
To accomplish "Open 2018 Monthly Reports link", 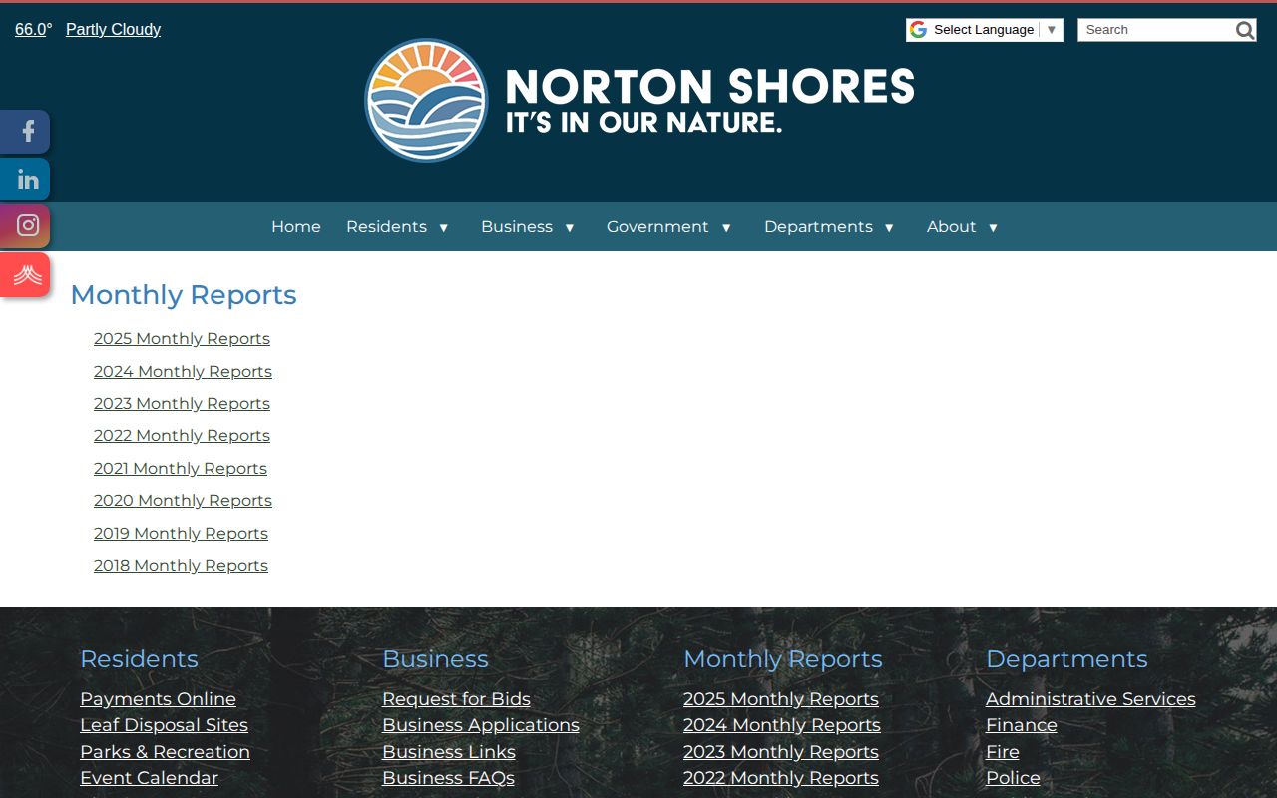I will (181, 565).
